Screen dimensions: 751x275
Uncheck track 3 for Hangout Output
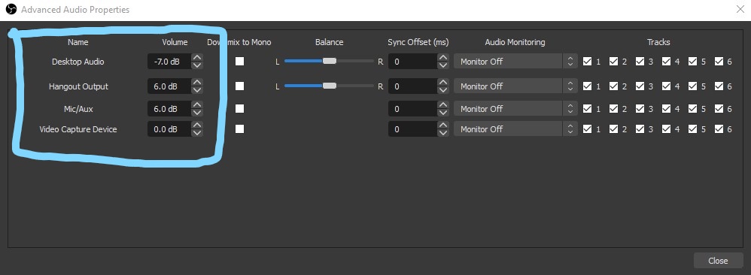(640, 86)
